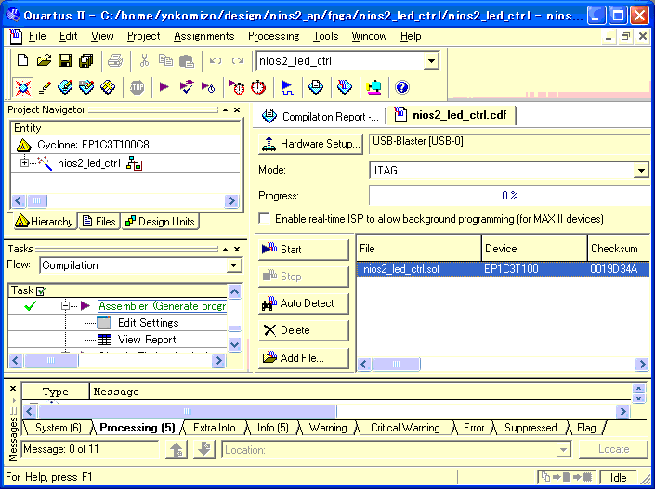Open the Assignments menu
655x489 pixels.
(203, 36)
